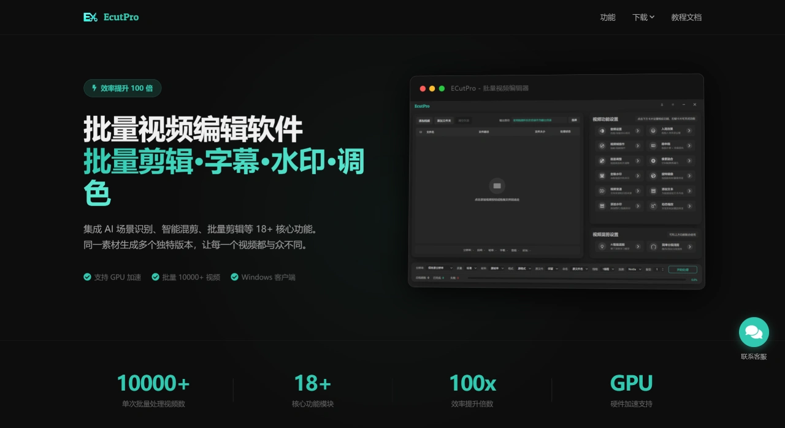Click the 去除水印 icon in app preview
Viewport: 785px width, 428px height.
tap(602, 175)
